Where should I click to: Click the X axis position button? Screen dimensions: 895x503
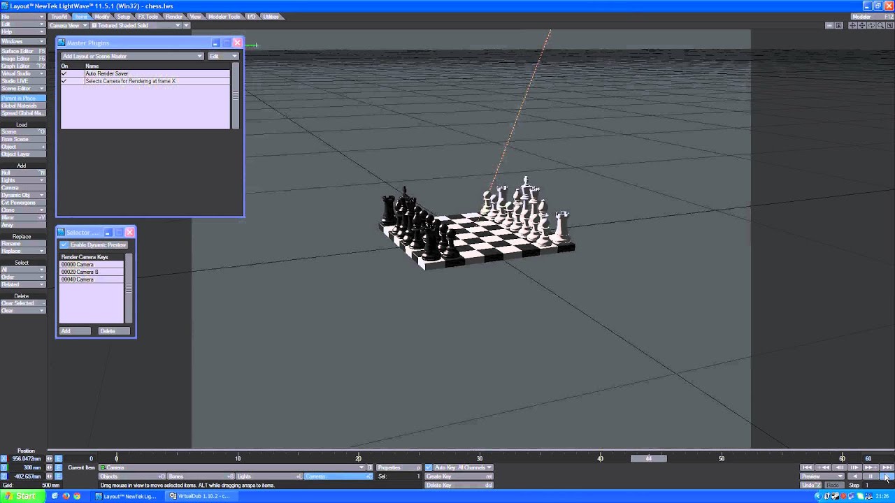pos(3,458)
